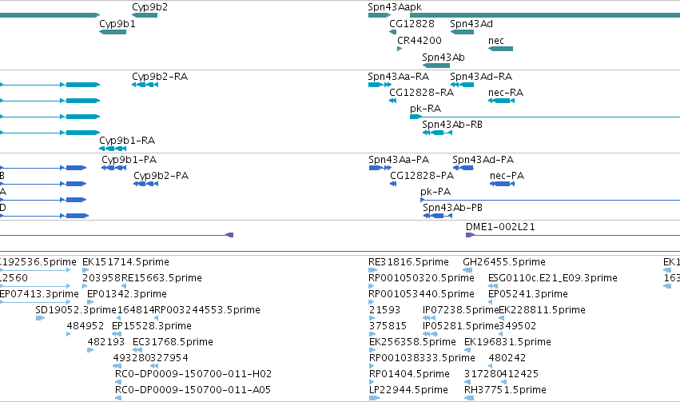The width and height of the screenshot is (680, 402).
Task: Select the Spn43Aa-PA protein label
Action: (x=399, y=160)
